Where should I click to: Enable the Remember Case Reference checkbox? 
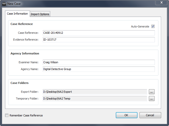(7, 115)
